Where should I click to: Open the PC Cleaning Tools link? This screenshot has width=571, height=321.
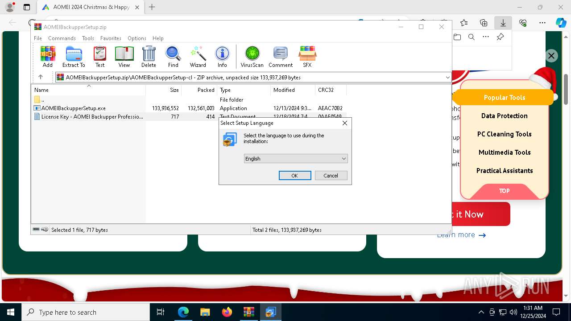tap(504, 134)
